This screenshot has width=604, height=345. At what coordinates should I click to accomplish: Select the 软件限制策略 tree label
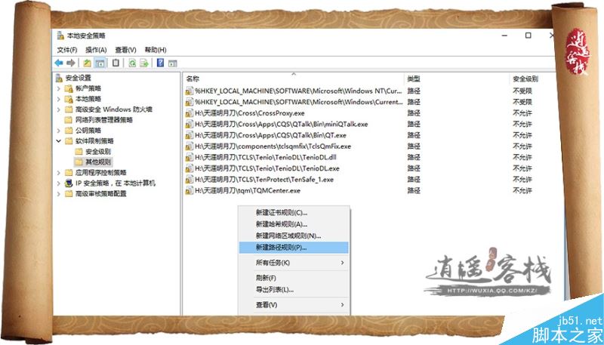[x=94, y=141]
